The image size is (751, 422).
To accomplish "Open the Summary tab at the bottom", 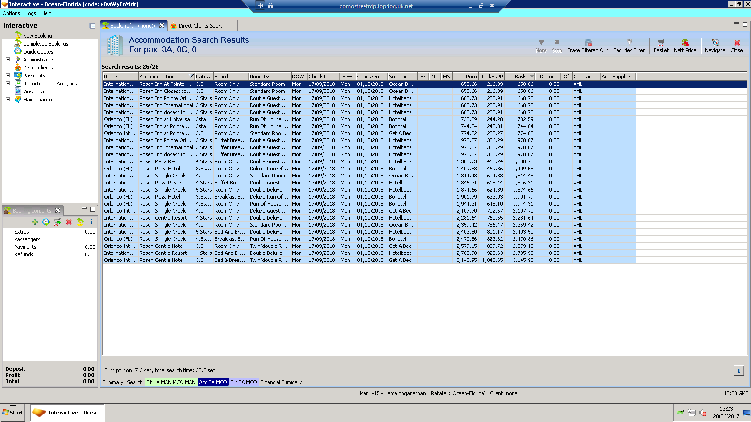I will pos(113,383).
